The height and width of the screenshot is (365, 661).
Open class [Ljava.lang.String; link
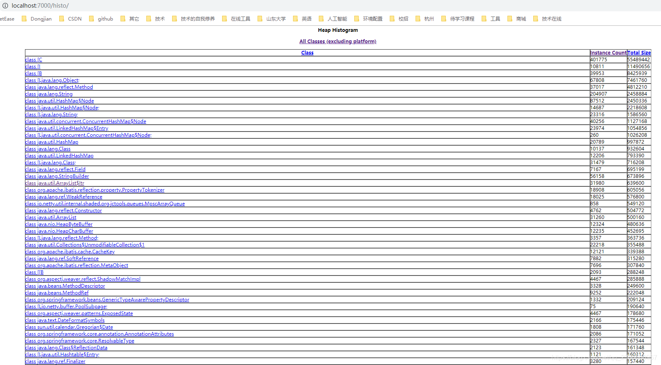[51, 115]
